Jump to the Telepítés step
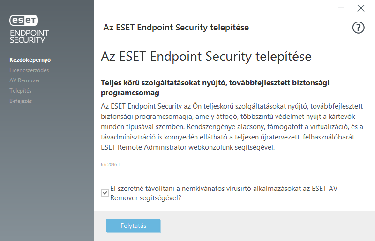This screenshot has width=375, height=241. (21, 91)
